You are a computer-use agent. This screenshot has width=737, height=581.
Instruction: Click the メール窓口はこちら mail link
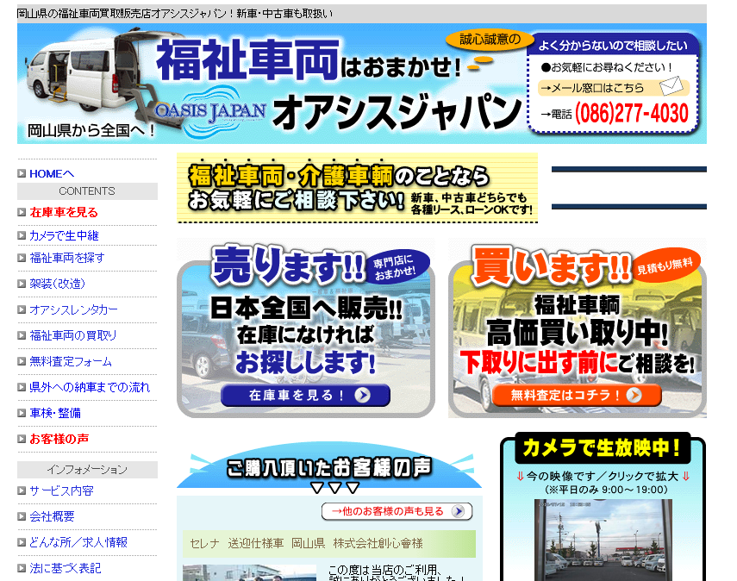[614, 88]
